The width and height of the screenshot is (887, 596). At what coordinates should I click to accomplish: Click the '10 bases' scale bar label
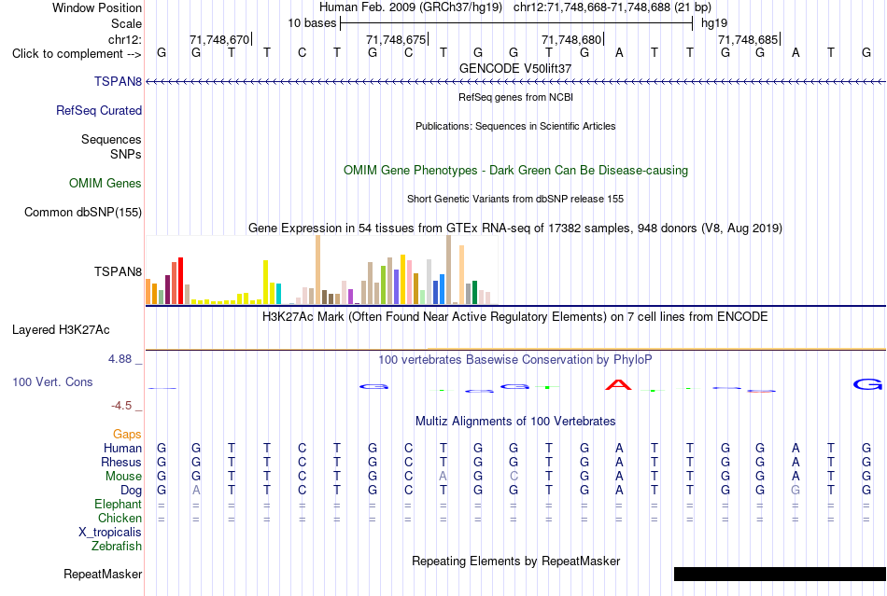coord(312,23)
